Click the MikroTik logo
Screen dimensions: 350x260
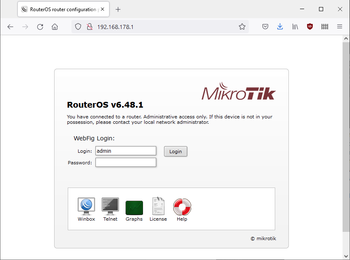(x=238, y=91)
